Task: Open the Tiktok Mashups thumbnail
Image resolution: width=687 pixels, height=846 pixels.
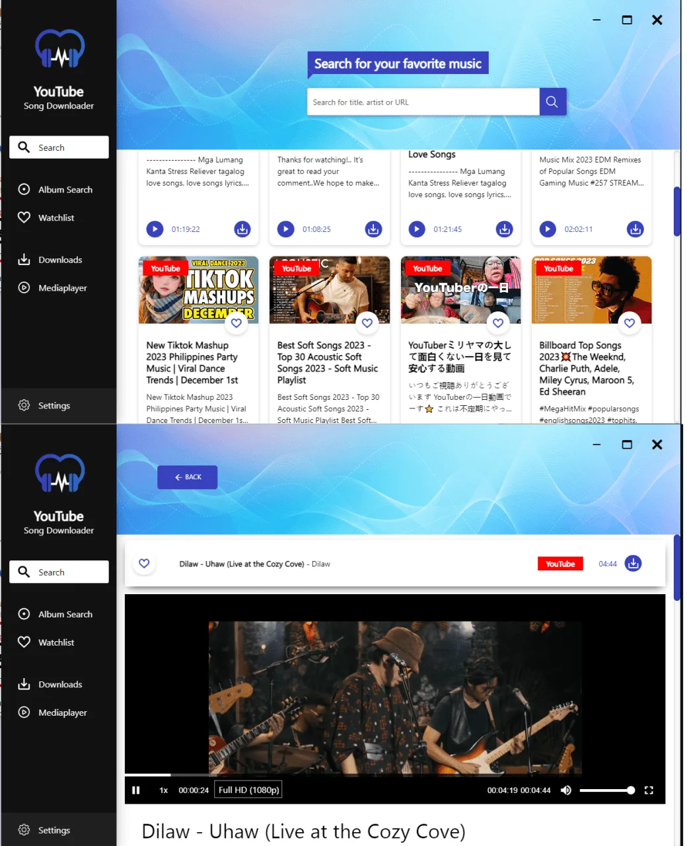Action: [x=198, y=290]
